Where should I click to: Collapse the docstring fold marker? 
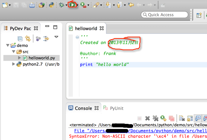(77, 37)
